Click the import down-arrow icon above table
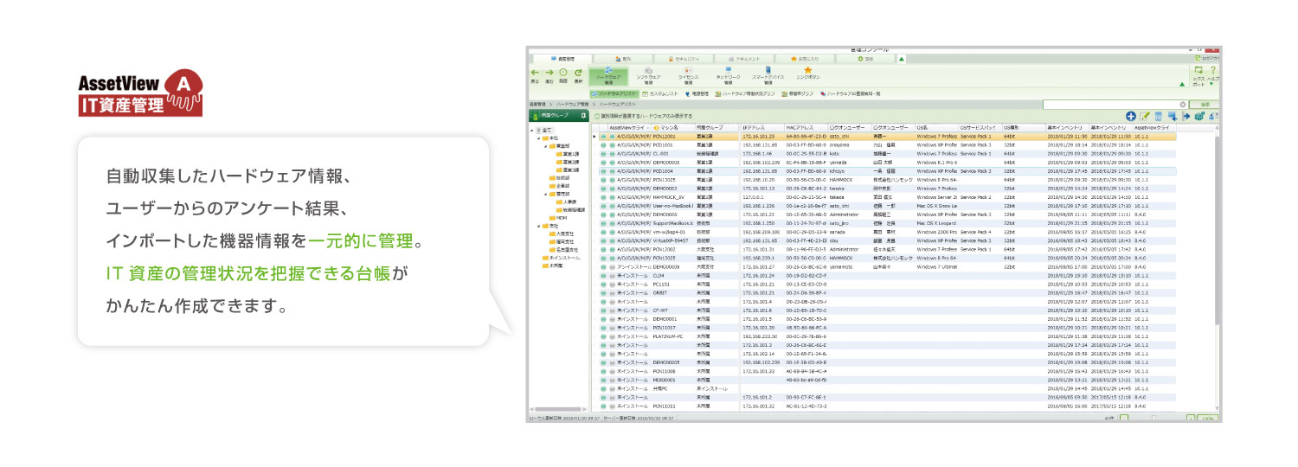Viewport: 1298px width, 467px height. [x=1172, y=115]
